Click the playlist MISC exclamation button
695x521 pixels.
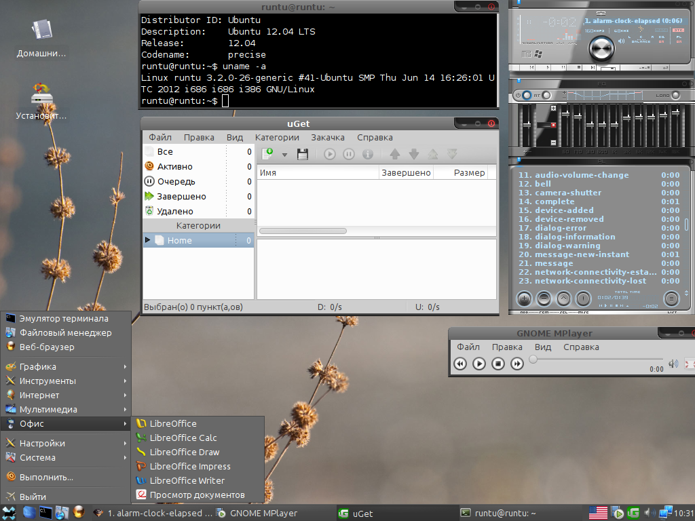coord(583,298)
